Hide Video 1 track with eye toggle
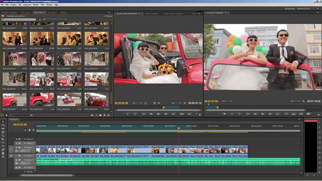Image resolution: width=322 pixels, height=181 pixels. click(17, 147)
